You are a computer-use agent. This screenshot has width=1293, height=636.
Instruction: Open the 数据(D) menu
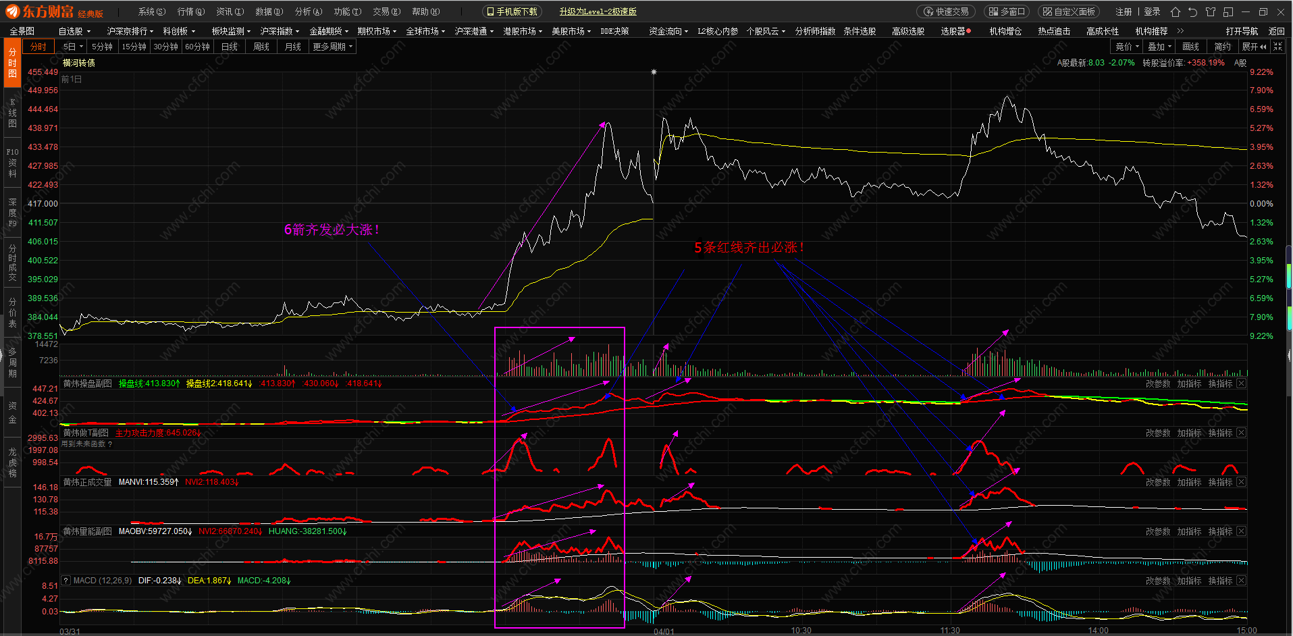point(269,11)
